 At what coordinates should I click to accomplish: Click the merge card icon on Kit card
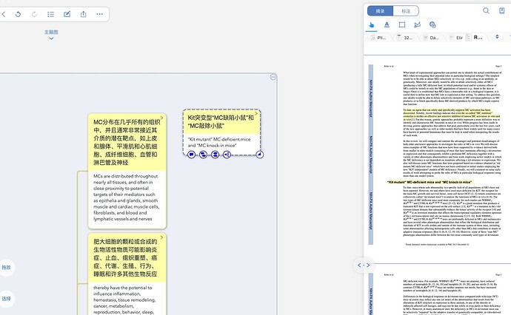pyautogui.click(x=215, y=155)
